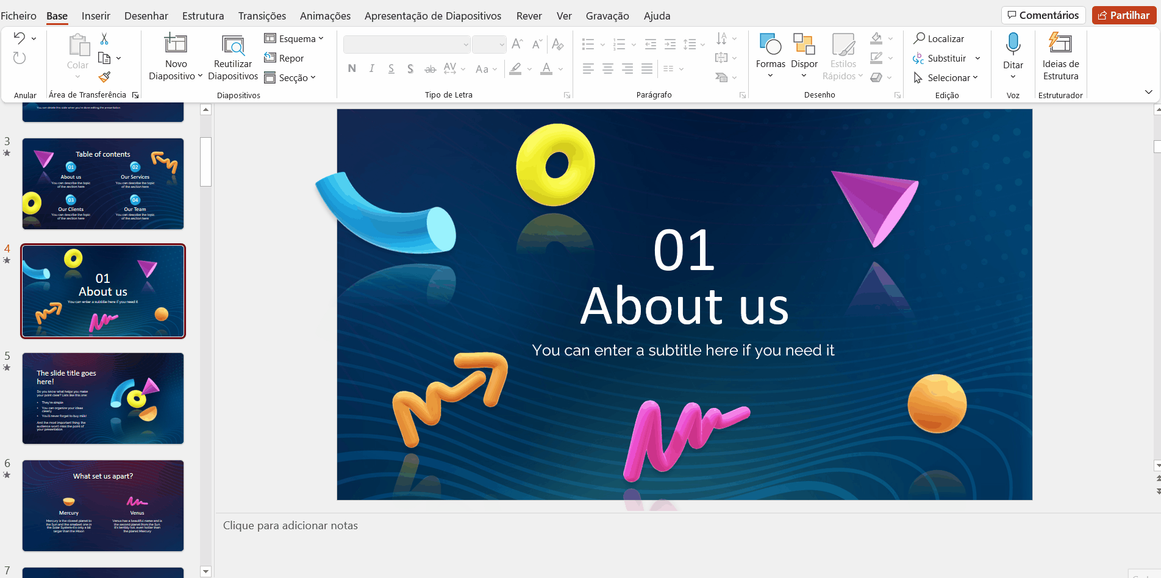Open the Secção dropdown
1161x578 pixels.
(x=290, y=77)
